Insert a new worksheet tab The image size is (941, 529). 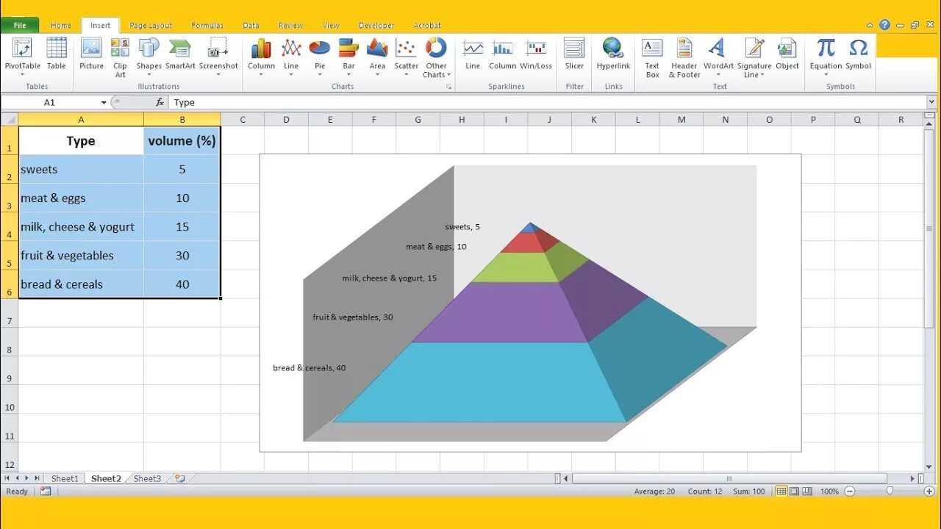tap(179, 478)
